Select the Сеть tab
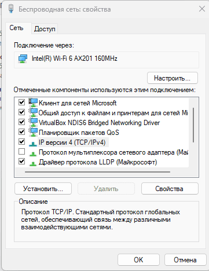Viewport: 209px width, 271px height. click(x=16, y=28)
